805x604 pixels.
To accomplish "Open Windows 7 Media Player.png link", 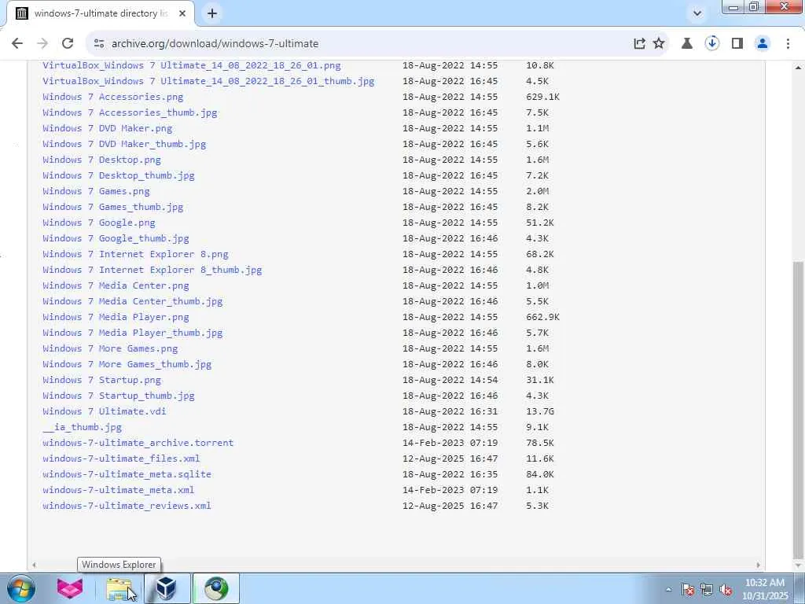I will (x=116, y=317).
